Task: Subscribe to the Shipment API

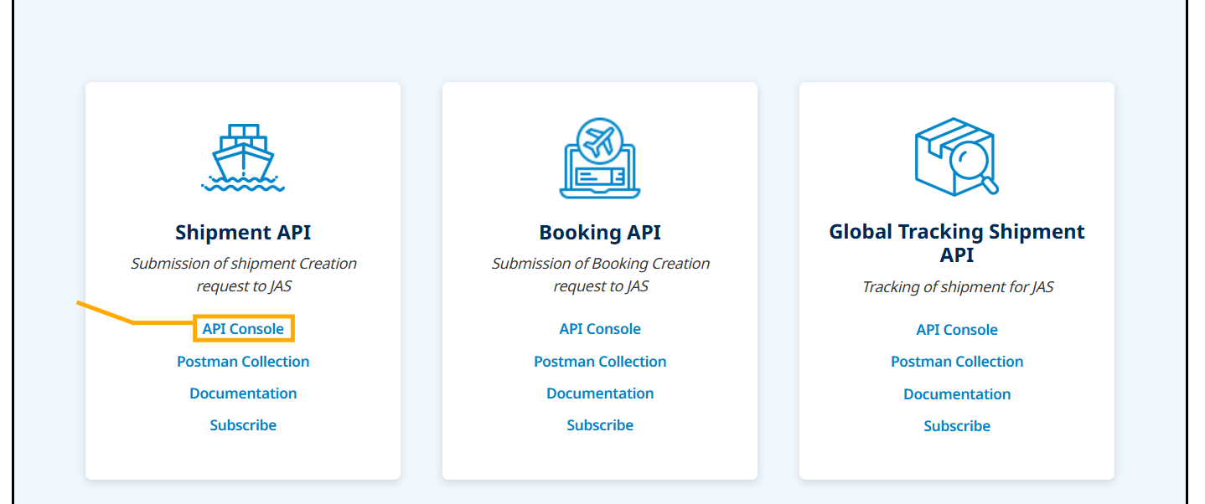Action: (243, 425)
